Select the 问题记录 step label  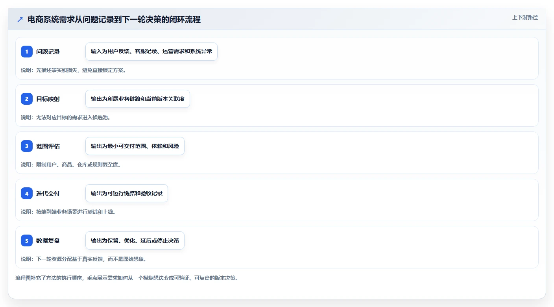click(48, 52)
